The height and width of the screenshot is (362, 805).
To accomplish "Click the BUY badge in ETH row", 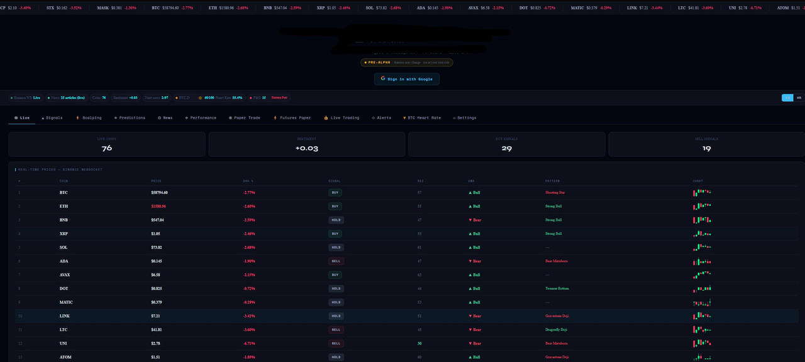I will coord(335,206).
